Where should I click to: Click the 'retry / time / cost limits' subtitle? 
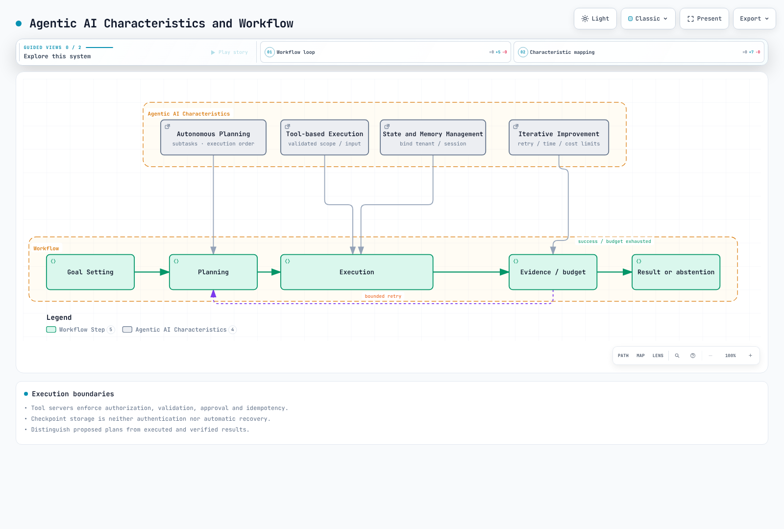click(559, 144)
